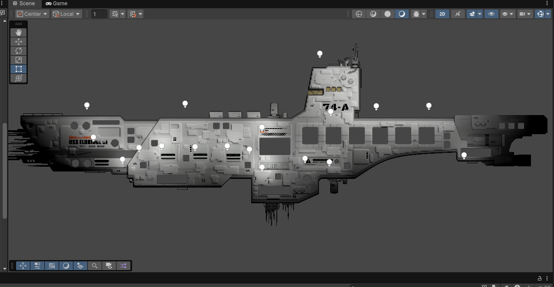554x287 pixels.
Task: Toggle grid visibility on Y axis
Action: (x=115, y=14)
